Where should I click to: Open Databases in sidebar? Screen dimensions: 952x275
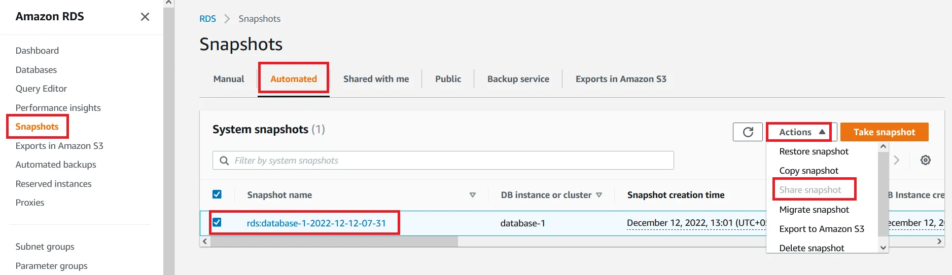pyautogui.click(x=36, y=70)
